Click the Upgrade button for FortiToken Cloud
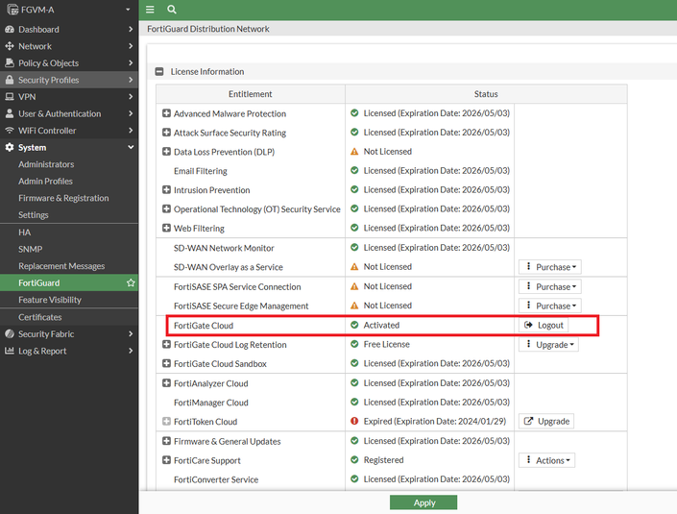 [546, 422]
